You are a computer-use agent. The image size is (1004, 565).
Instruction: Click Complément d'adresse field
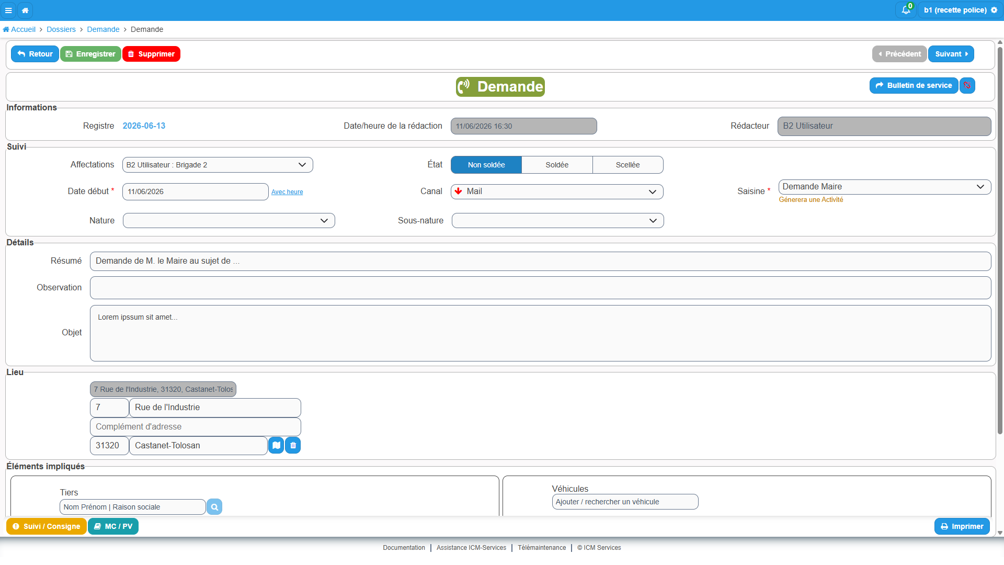tap(196, 427)
